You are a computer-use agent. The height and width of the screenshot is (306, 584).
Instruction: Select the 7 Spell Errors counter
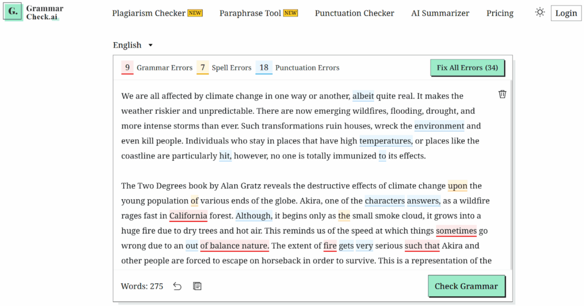tap(202, 68)
